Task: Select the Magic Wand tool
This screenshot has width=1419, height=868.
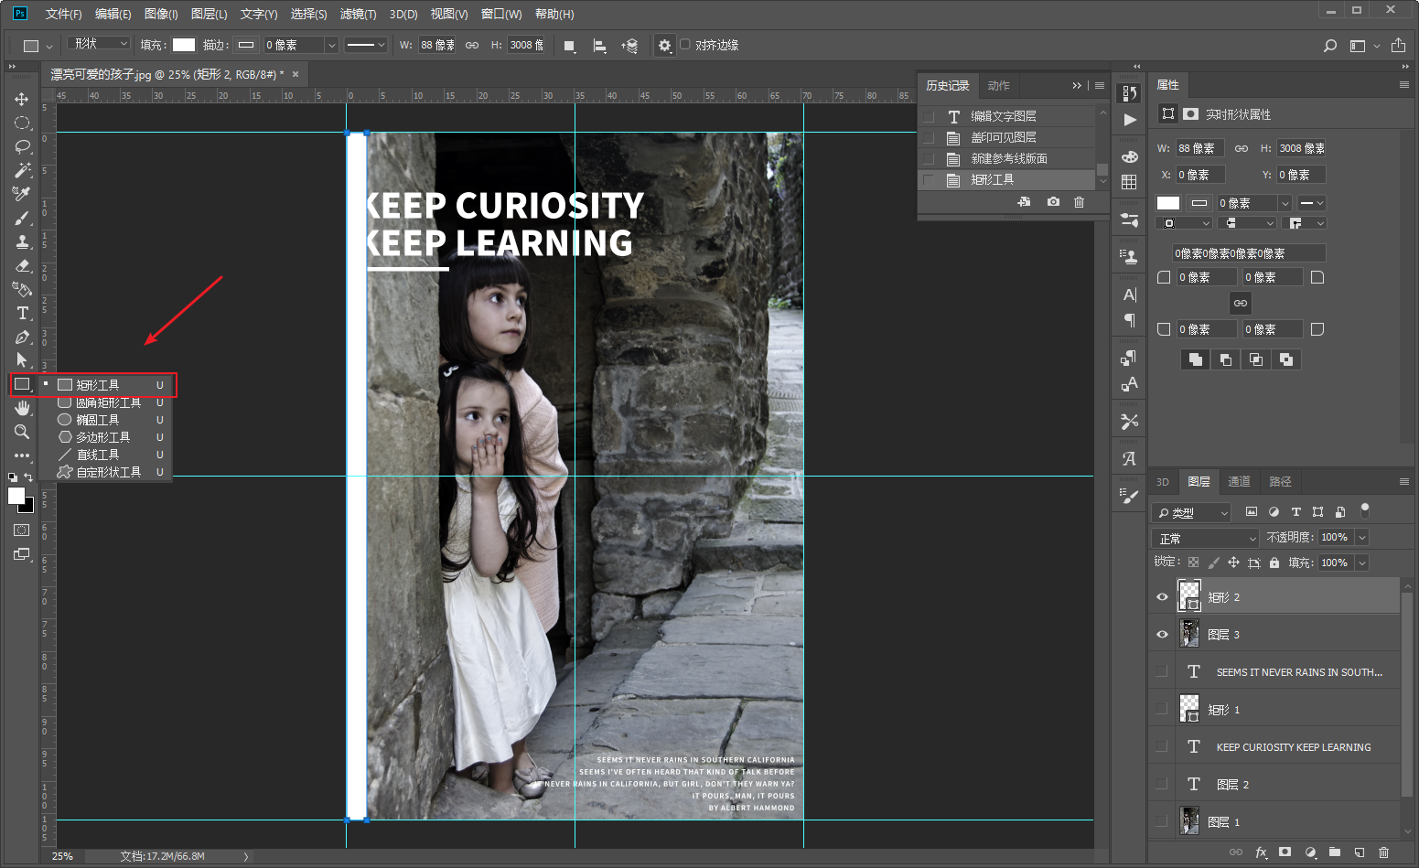Action: pyautogui.click(x=22, y=170)
